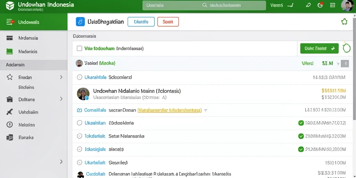Click the green box logo in header

pyautogui.click(x=10, y=6)
